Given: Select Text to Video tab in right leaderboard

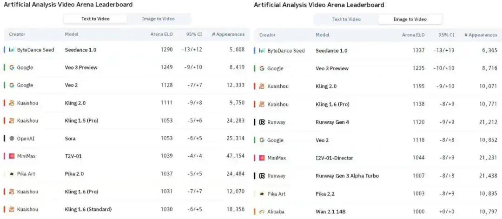Looking at the screenshot, I should [346, 19].
